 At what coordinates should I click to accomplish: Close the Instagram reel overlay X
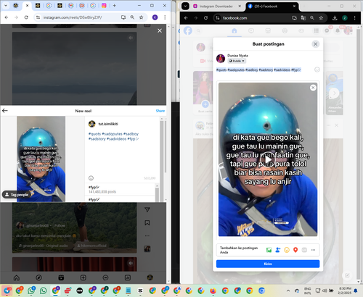[x=160, y=30]
